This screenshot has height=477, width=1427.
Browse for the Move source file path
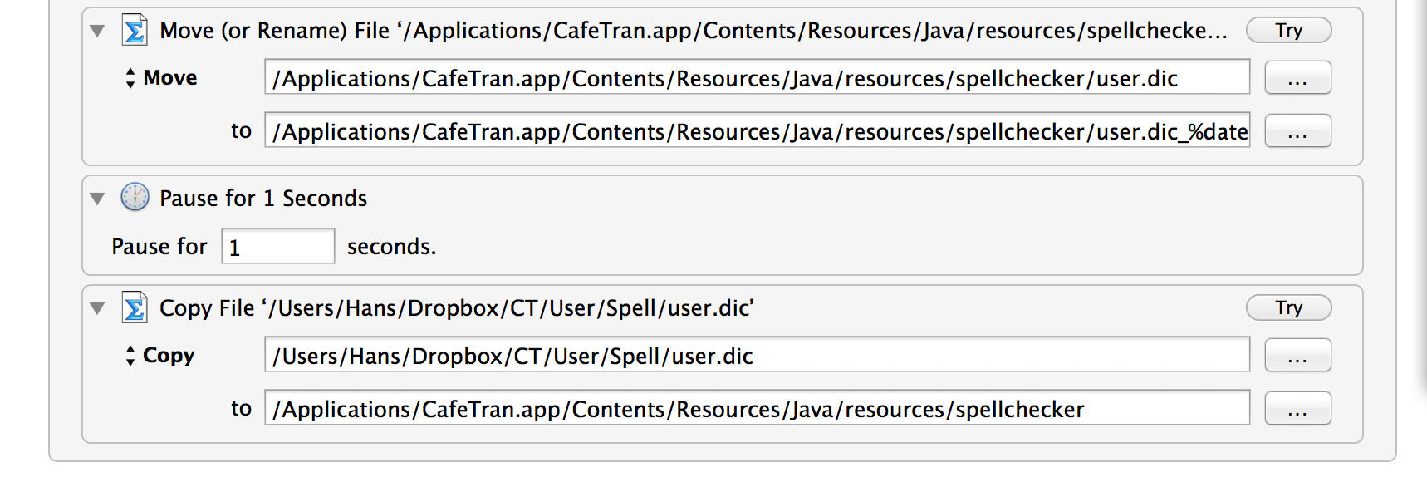pyautogui.click(x=1297, y=78)
